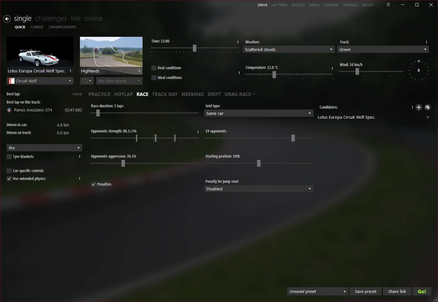The height and width of the screenshot is (302, 438).
Task: Open options dots beside Time 12:00
Action: tap(238, 42)
